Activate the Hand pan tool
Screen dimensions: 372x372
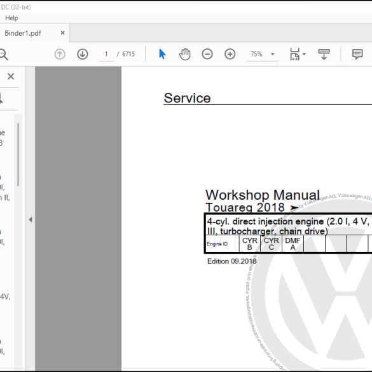[x=184, y=54]
